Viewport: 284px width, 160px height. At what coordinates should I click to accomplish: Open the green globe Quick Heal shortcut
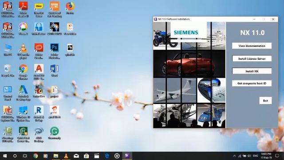click(x=23, y=134)
